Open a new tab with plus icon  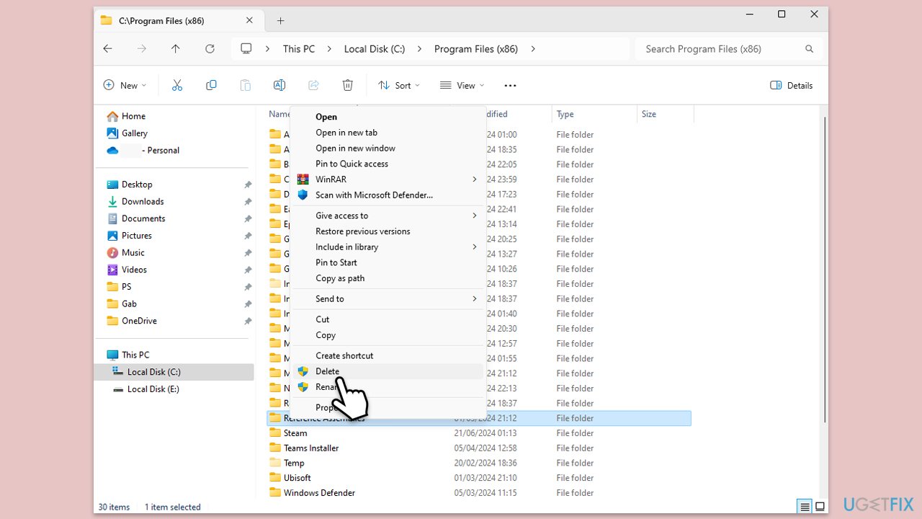click(x=281, y=21)
